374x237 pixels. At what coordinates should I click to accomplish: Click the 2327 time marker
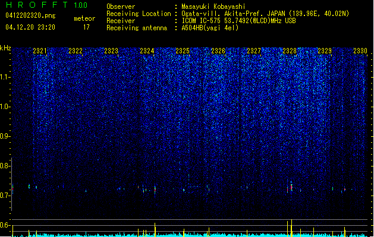point(254,50)
